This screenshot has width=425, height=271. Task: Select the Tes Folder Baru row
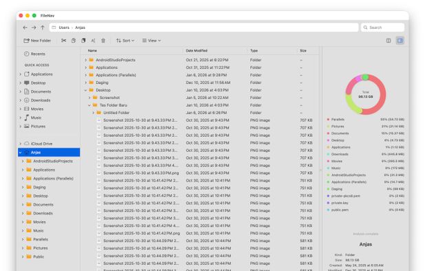pyautogui.click(x=200, y=105)
